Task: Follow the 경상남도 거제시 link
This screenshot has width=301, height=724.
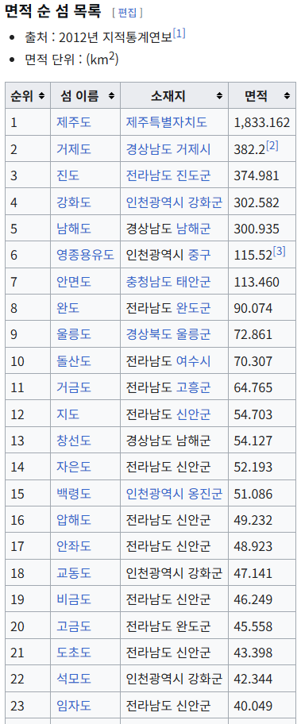Action: tap(168, 149)
